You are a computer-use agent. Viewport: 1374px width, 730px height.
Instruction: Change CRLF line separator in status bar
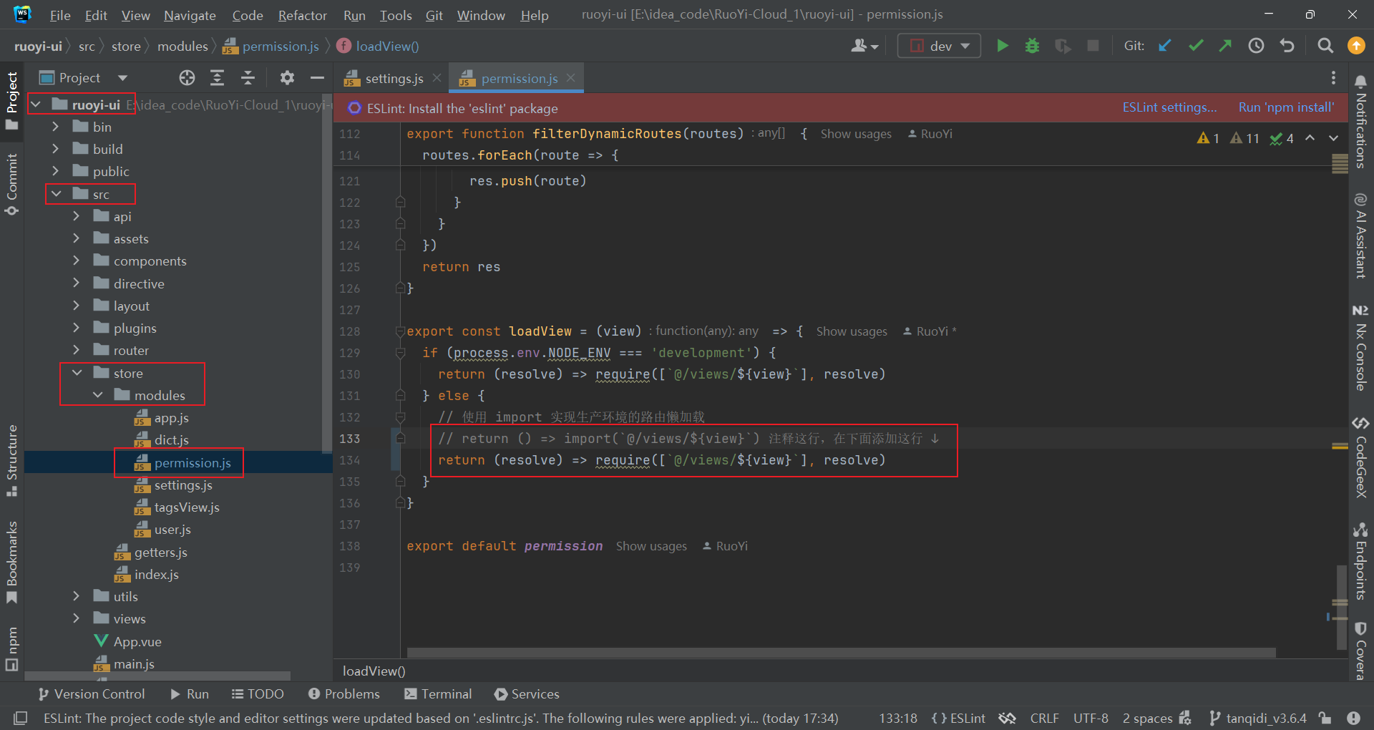click(1044, 718)
